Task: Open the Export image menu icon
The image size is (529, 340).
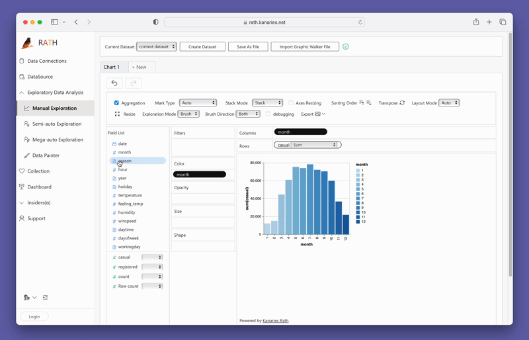Action: coord(319,114)
